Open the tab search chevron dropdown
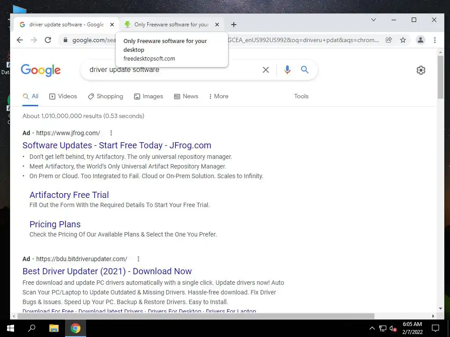Image resolution: width=450 pixels, height=337 pixels. pyautogui.click(x=374, y=20)
